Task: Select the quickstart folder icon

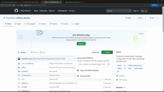Action: point(19,71)
